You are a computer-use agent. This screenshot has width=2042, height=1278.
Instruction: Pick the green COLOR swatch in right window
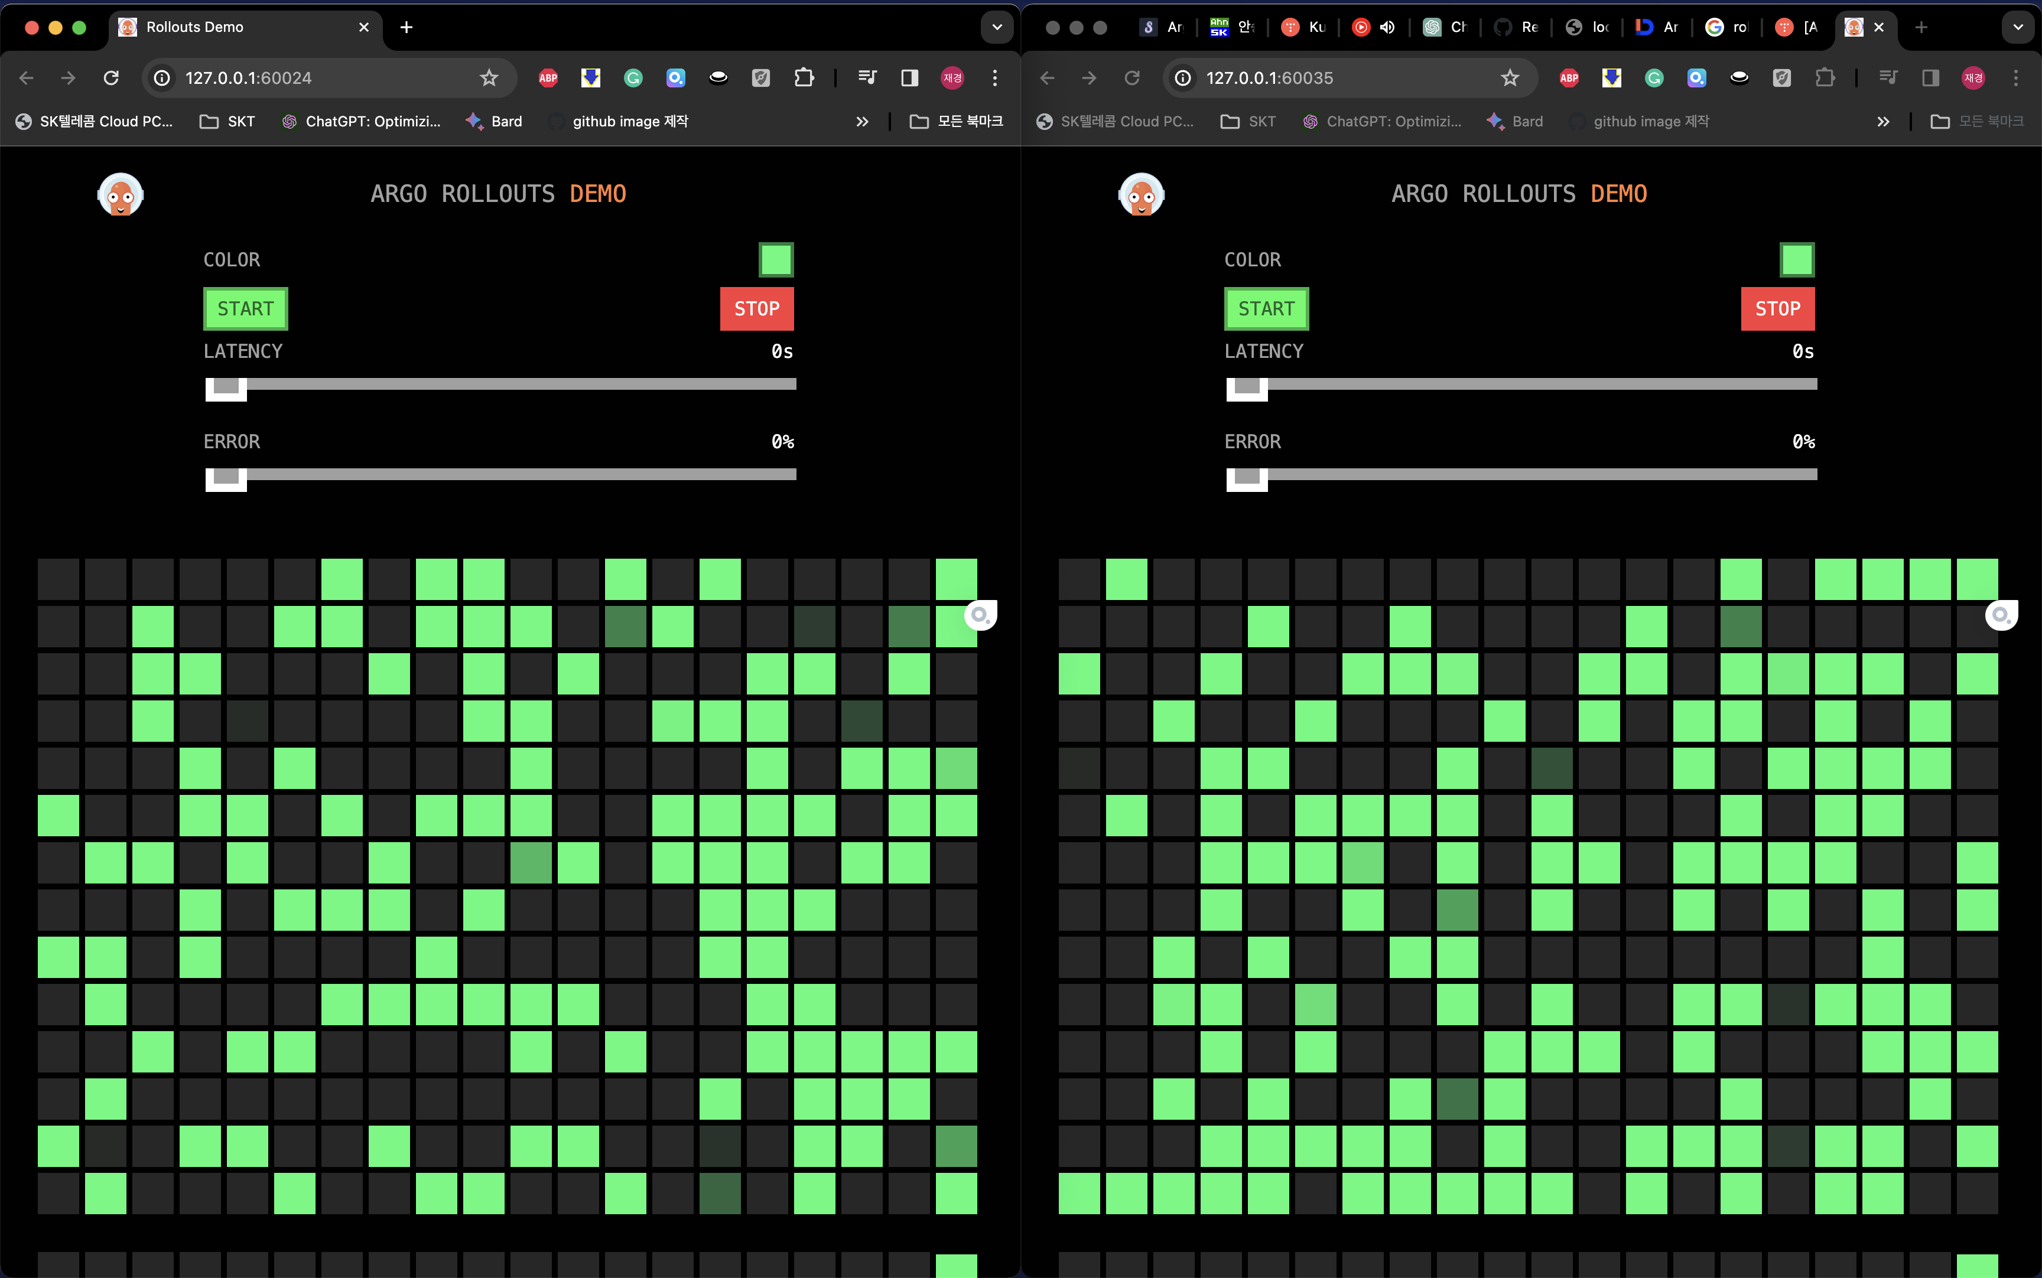point(1797,259)
